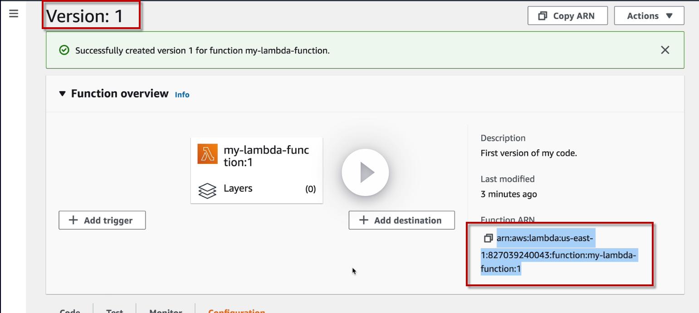Click the Copy ARN button

[x=567, y=16]
